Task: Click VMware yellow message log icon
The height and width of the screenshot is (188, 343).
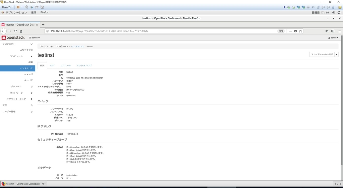Action: (x=340, y=7)
